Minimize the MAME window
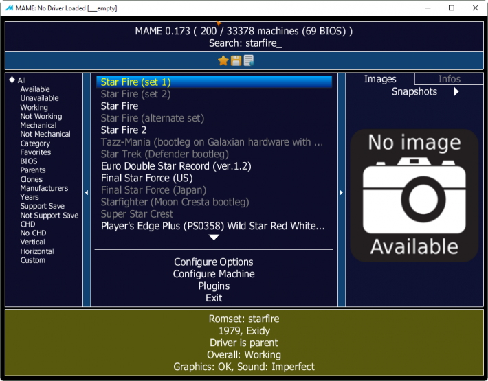Viewport: 488px width, 381px height. (428, 8)
